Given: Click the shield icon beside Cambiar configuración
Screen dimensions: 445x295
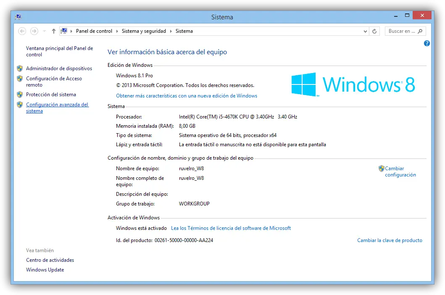Looking at the screenshot, I should click(x=382, y=169).
